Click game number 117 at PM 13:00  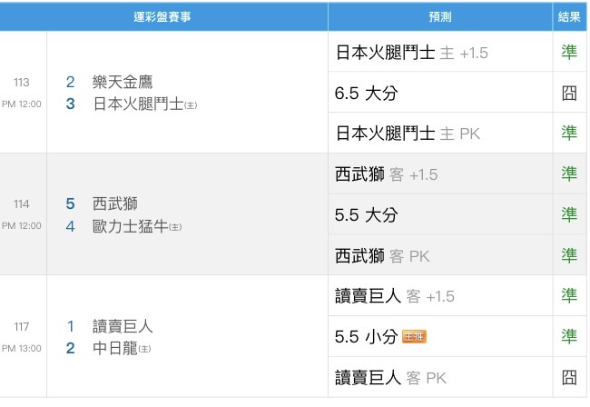[x=22, y=326]
